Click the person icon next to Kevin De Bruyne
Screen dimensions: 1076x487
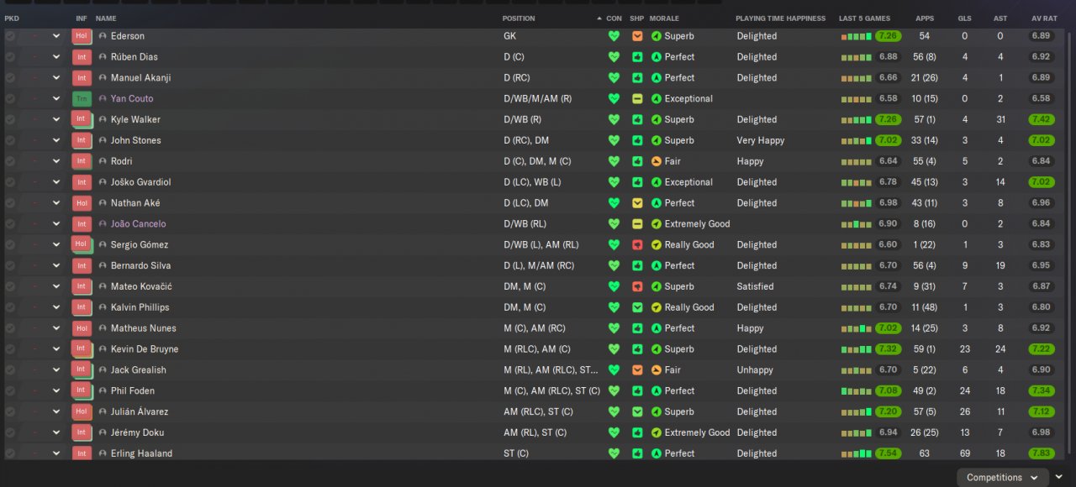click(103, 349)
